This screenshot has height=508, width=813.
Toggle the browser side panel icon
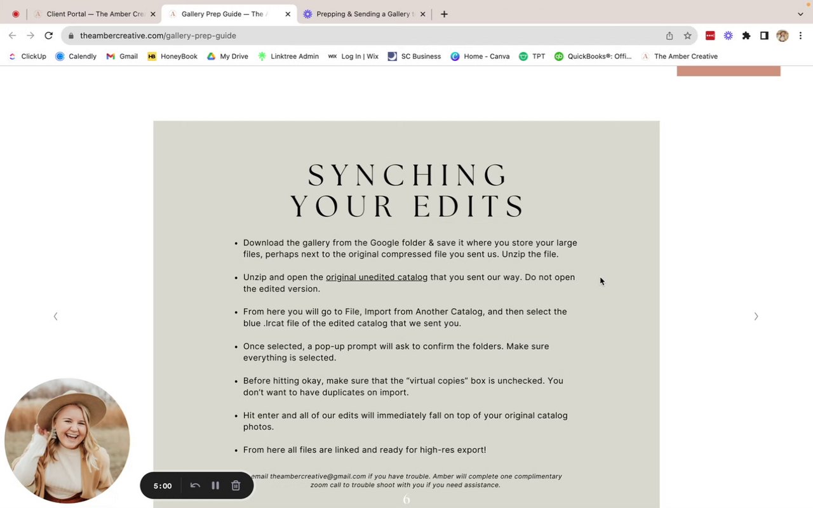pos(764,36)
